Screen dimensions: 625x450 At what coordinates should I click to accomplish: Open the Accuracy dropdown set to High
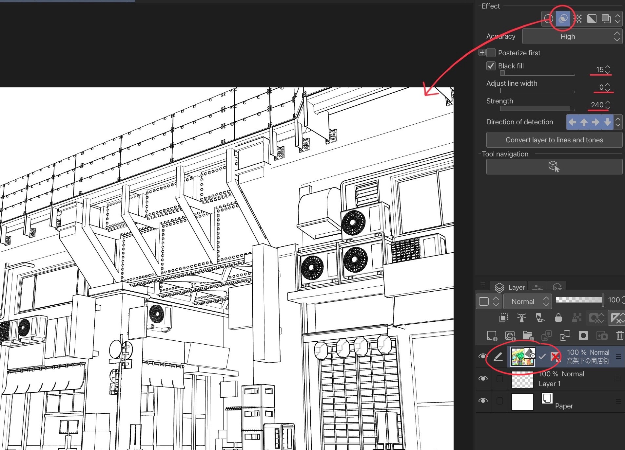(569, 36)
